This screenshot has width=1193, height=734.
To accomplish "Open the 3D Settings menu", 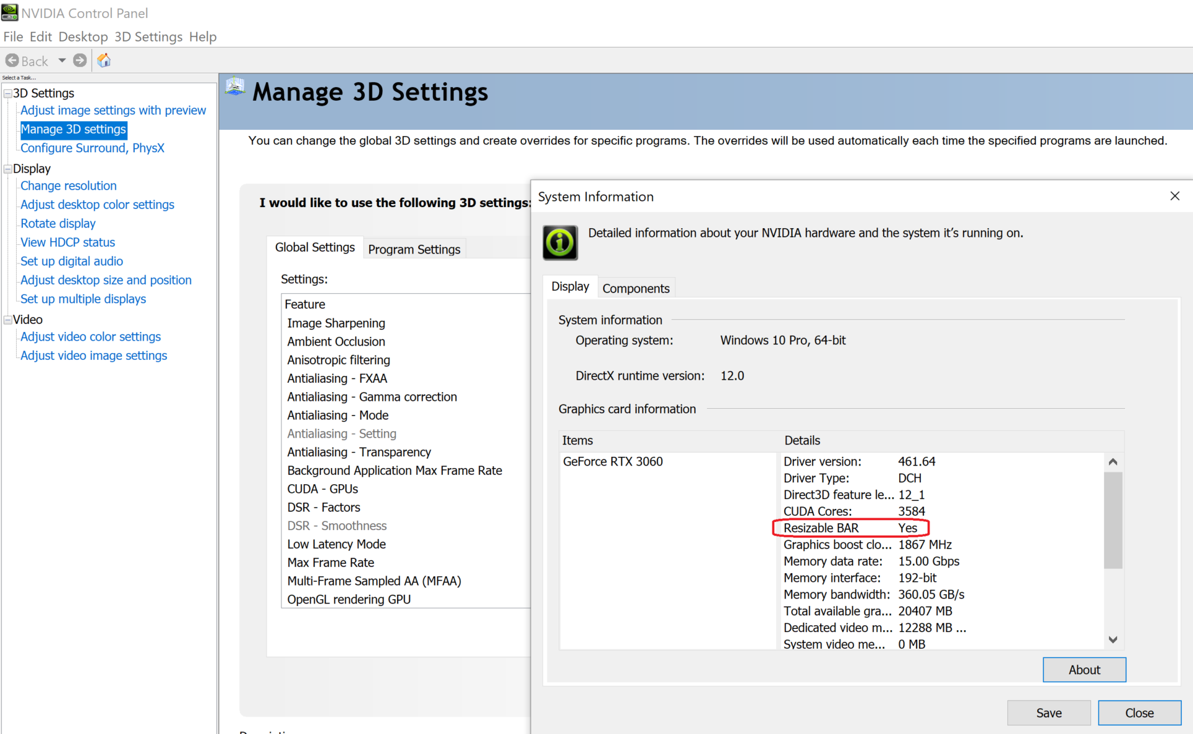I will (148, 37).
